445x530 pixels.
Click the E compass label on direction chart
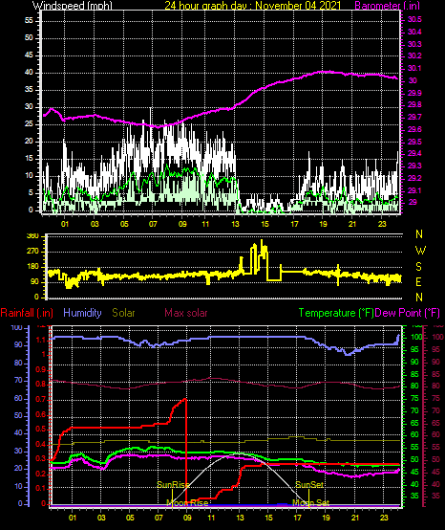(x=418, y=282)
